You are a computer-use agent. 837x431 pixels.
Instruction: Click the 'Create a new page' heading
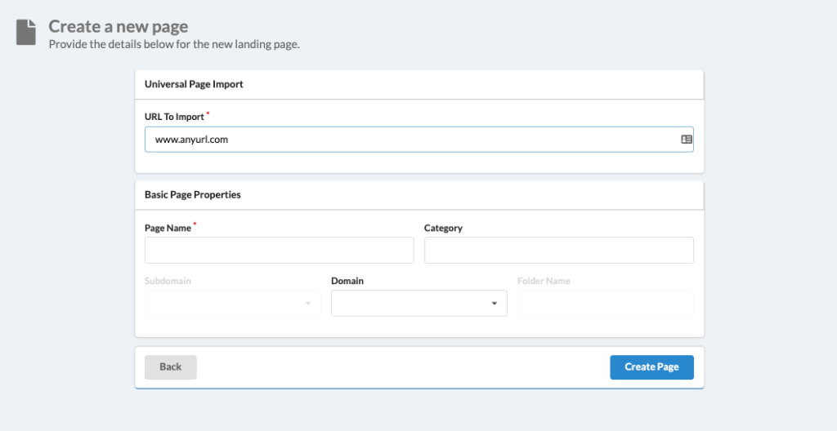(x=119, y=27)
